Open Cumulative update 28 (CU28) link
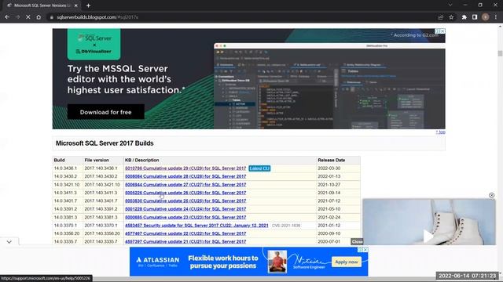The width and height of the screenshot is (503, 282). tap(185, 176)
